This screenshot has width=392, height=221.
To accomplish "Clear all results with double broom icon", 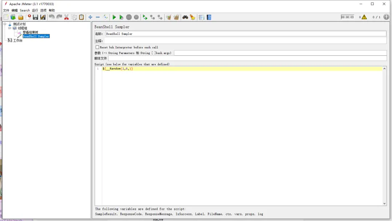I will 176,17.
